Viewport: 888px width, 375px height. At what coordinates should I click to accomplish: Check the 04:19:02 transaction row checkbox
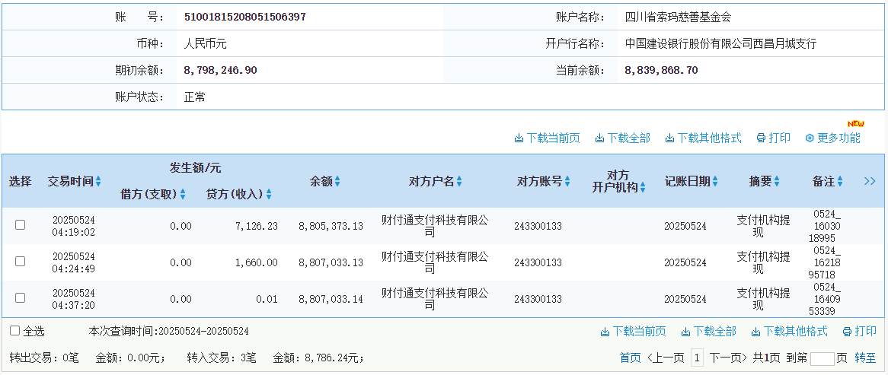tap(21, 225)
